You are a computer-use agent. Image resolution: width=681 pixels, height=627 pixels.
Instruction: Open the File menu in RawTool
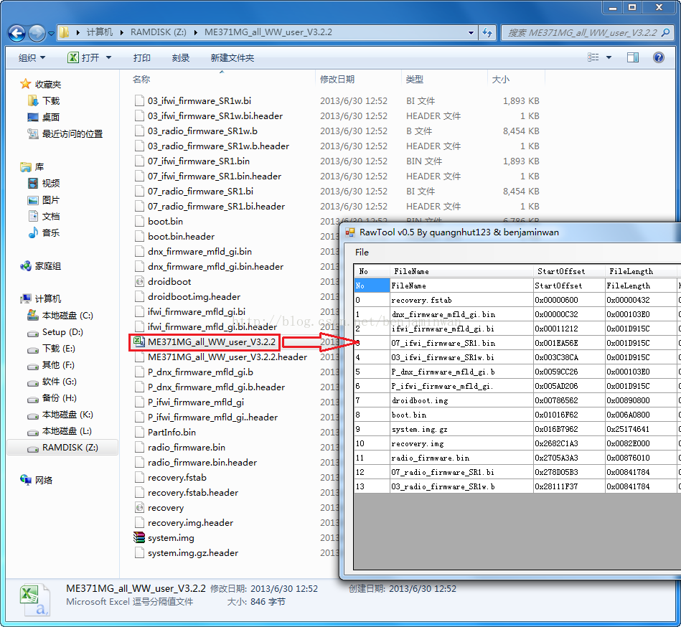362,253
